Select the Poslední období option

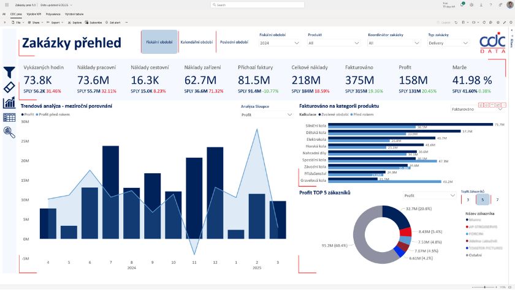click(234, 42)
